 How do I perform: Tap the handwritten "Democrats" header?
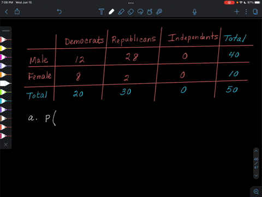84,41
